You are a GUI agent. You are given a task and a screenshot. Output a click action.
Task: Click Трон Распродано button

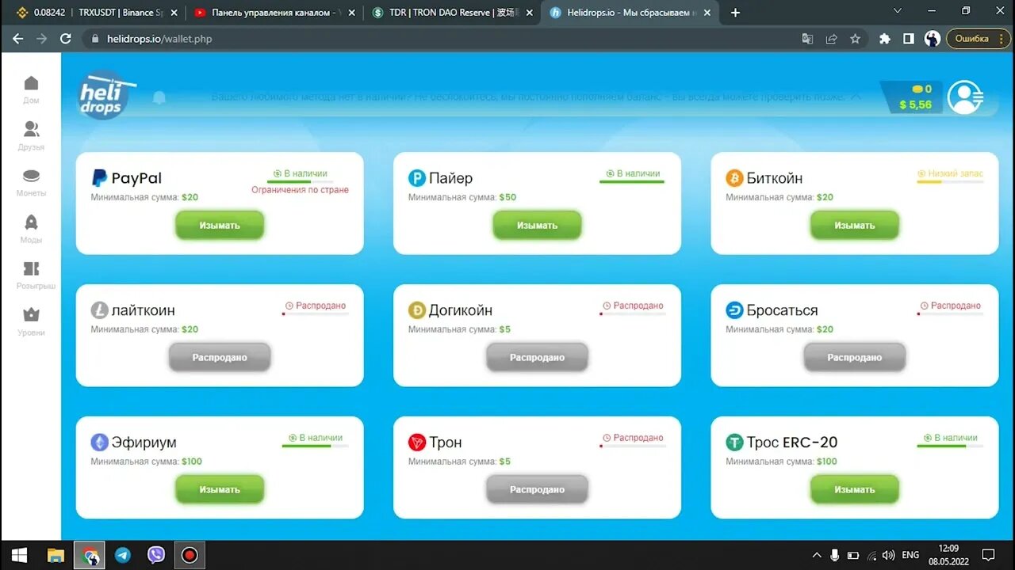tap(537, 490)
